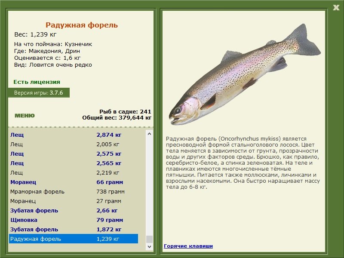Viewport: 344px width, 258px height.
Task: Click the list scroll down arrow
Action: (x=149, y=246)
